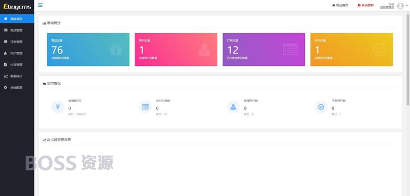
Task: Open 系统首页 in the sidebar
Action: coord(17,19)
